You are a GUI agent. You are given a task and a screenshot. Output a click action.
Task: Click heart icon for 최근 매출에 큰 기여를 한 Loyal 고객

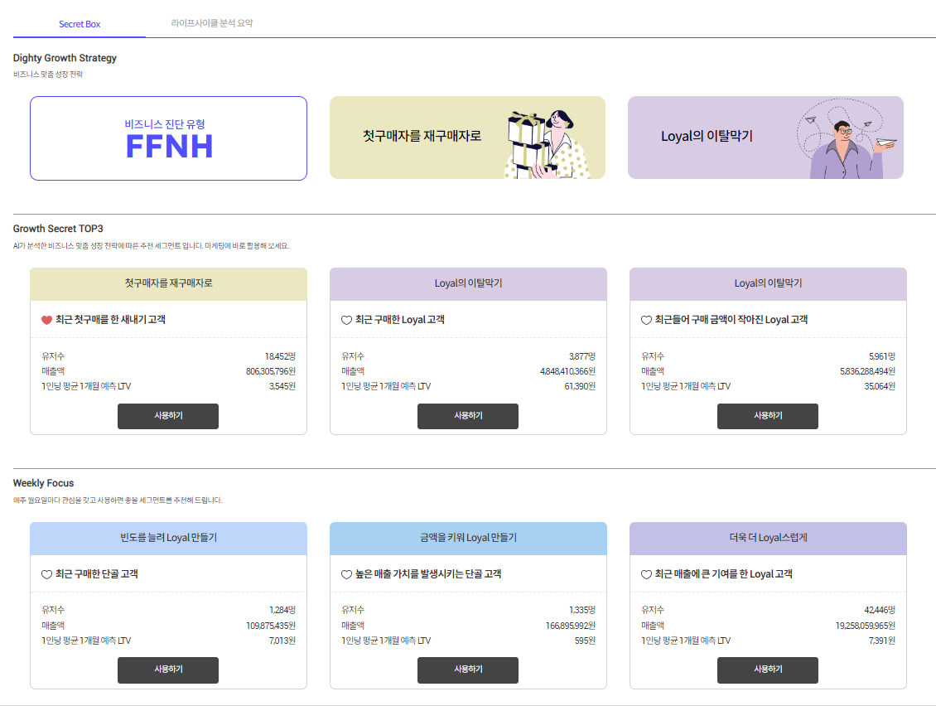pos(646,574)
